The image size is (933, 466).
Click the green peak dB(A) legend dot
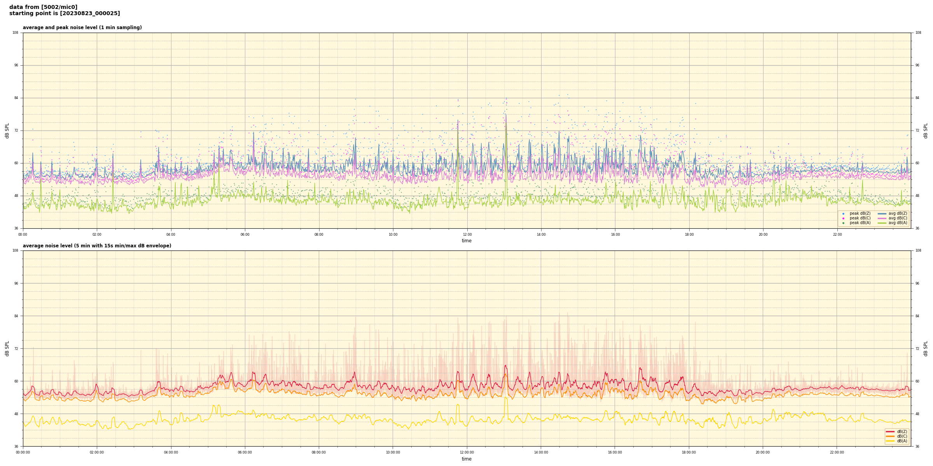843,223
